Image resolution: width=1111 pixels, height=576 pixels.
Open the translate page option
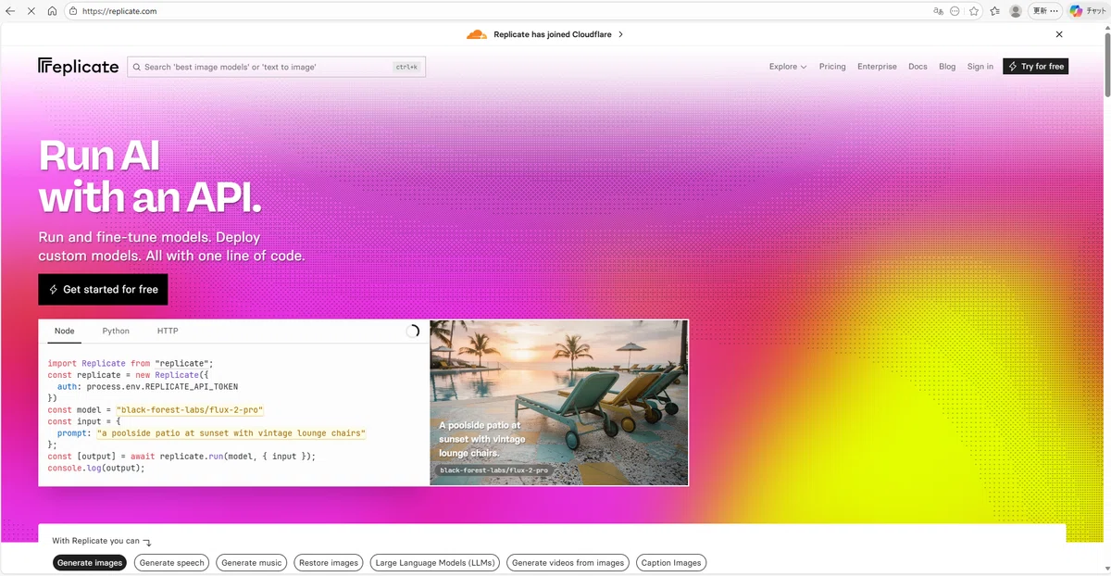(939, 11)
